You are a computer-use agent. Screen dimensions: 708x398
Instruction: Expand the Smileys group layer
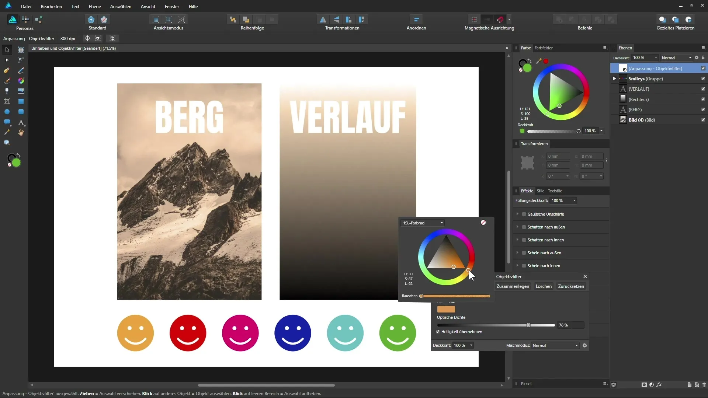[614, 78]
